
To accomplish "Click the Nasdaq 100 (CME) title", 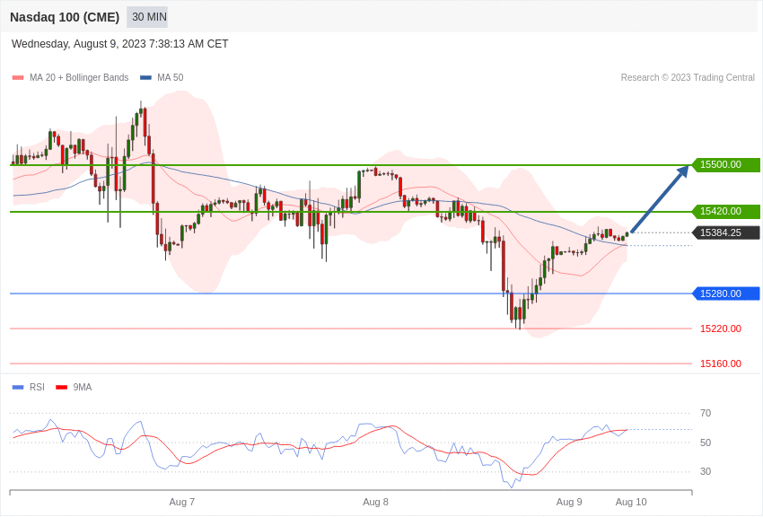I will 65,17.
